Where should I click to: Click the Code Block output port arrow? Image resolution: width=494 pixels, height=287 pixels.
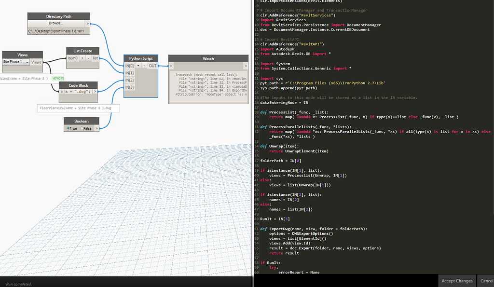[95, 91]
